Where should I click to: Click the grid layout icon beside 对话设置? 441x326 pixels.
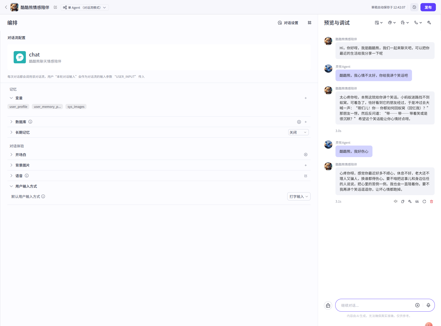pyautogui.click(x=310, y=23)
